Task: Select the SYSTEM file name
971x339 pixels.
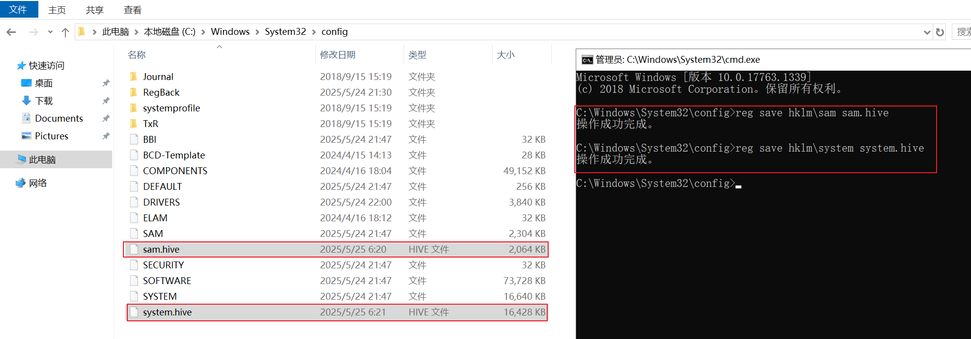Action: coord(160,296)
